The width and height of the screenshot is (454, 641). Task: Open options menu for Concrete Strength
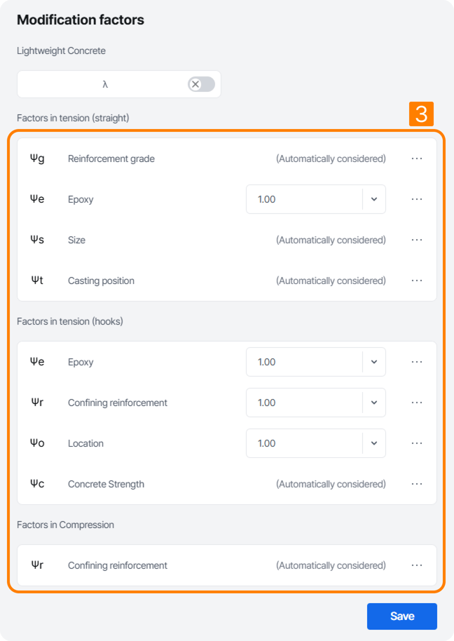417,484
